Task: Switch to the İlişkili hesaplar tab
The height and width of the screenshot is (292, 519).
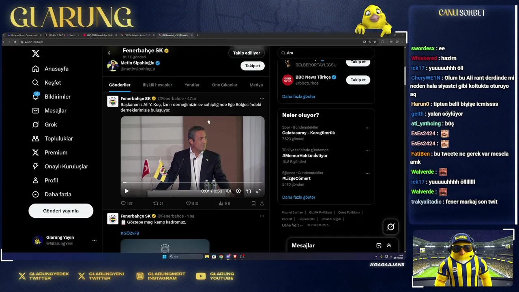Action: (157, 85)
